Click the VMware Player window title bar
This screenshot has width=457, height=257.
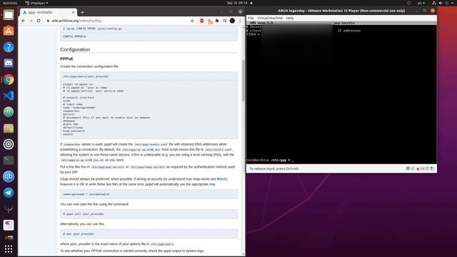tap(341, 11)
